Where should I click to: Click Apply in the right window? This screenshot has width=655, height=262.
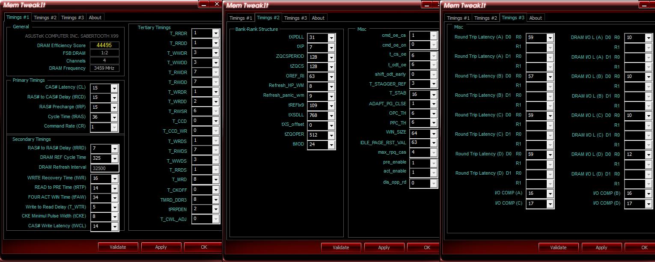[601, 247]
